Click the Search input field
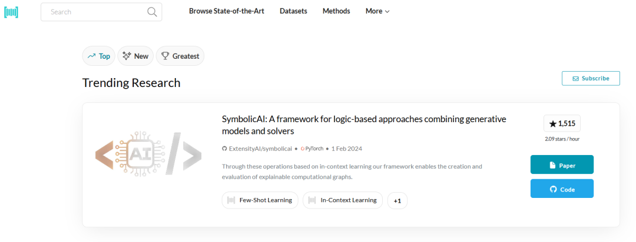Image resolution: width=636 pixels, height=242 pixels. pyautogui.click(x=94, y=11)
